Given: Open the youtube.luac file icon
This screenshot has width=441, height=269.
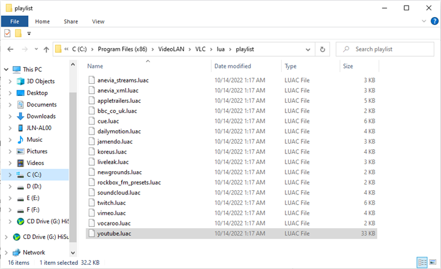Looking at the screenshot, I should coord(92,233).
